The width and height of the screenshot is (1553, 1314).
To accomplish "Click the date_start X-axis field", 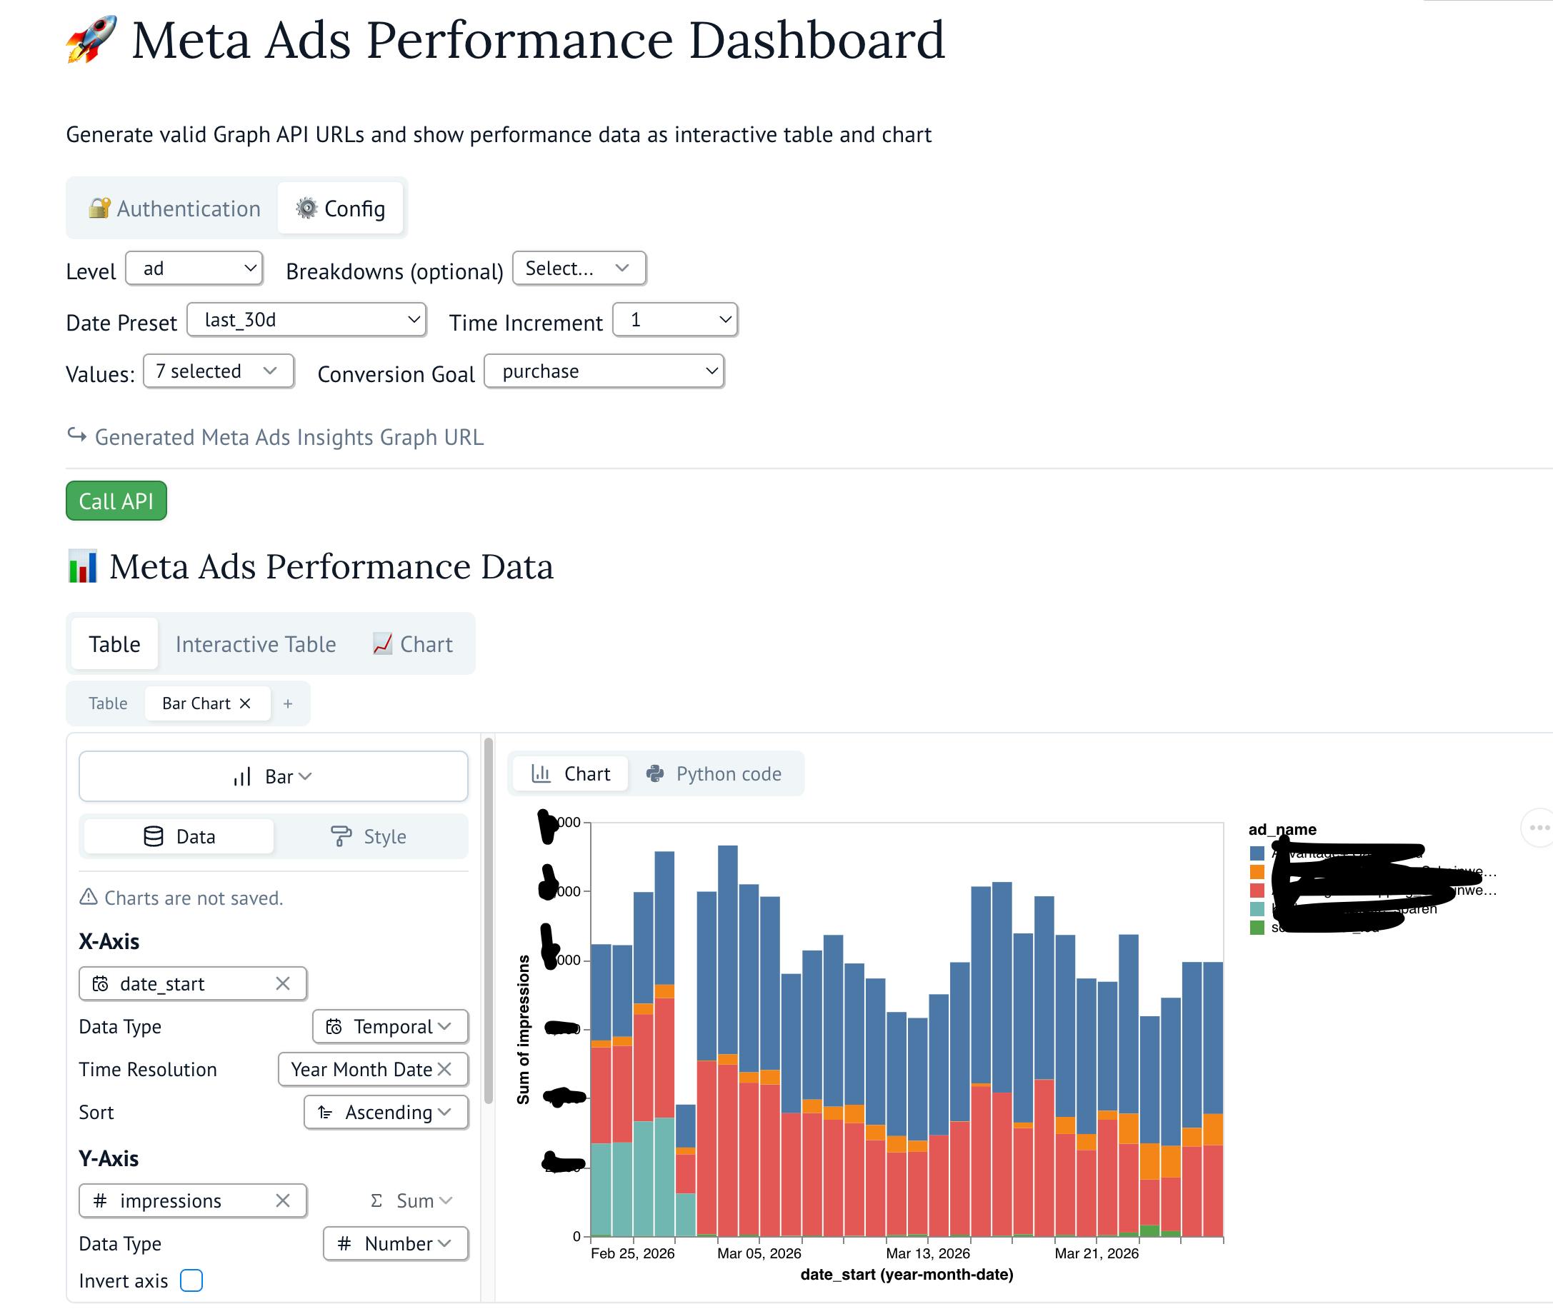I will point(193,983).
